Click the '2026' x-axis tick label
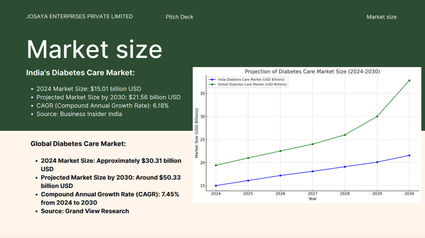425x238 pixels. (x=280, y=194)
